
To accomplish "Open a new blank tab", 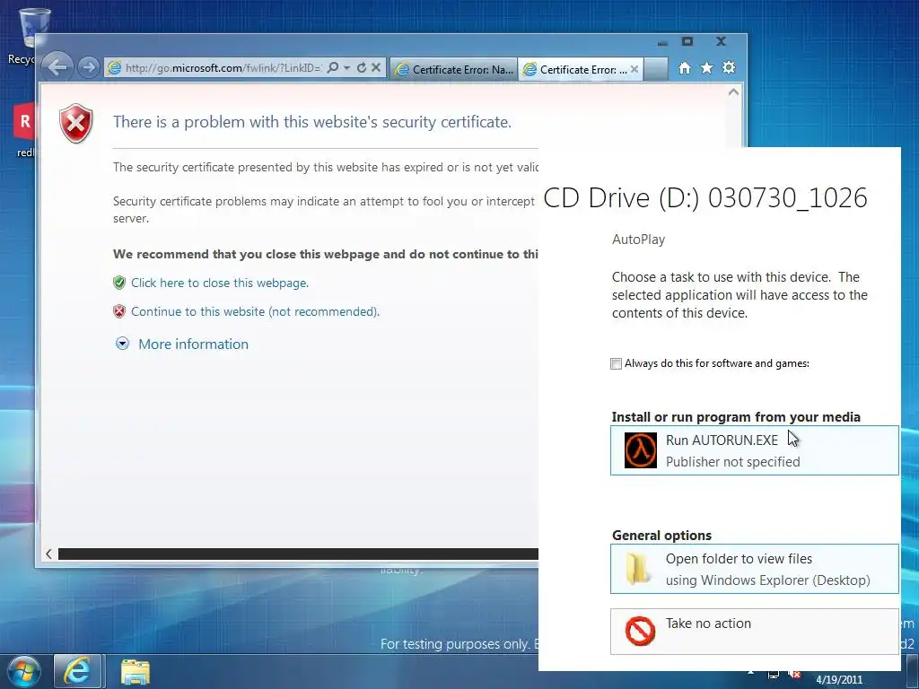I will pos(656,69).
